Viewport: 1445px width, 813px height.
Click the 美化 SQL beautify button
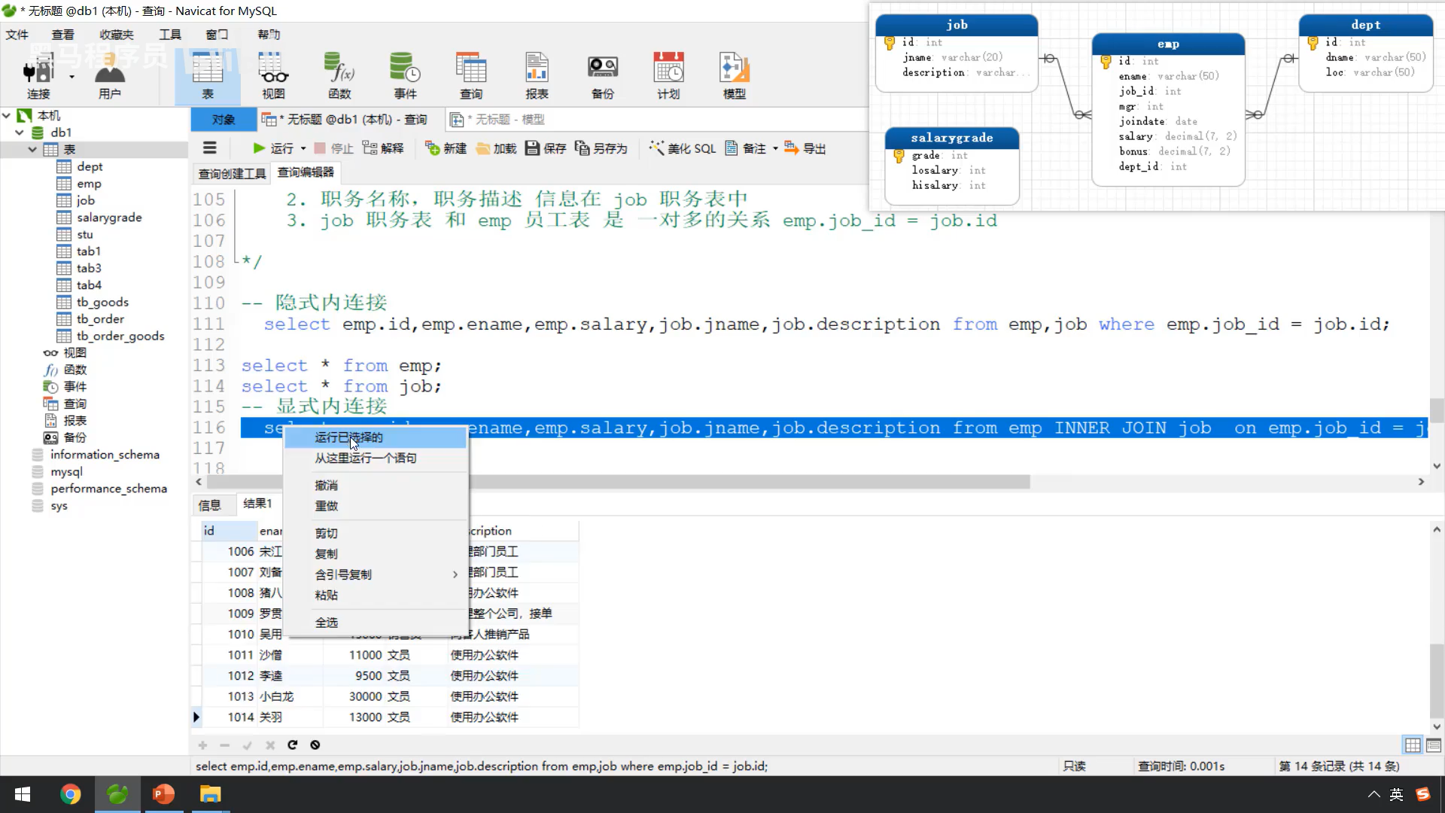click(x=683, y=148)
